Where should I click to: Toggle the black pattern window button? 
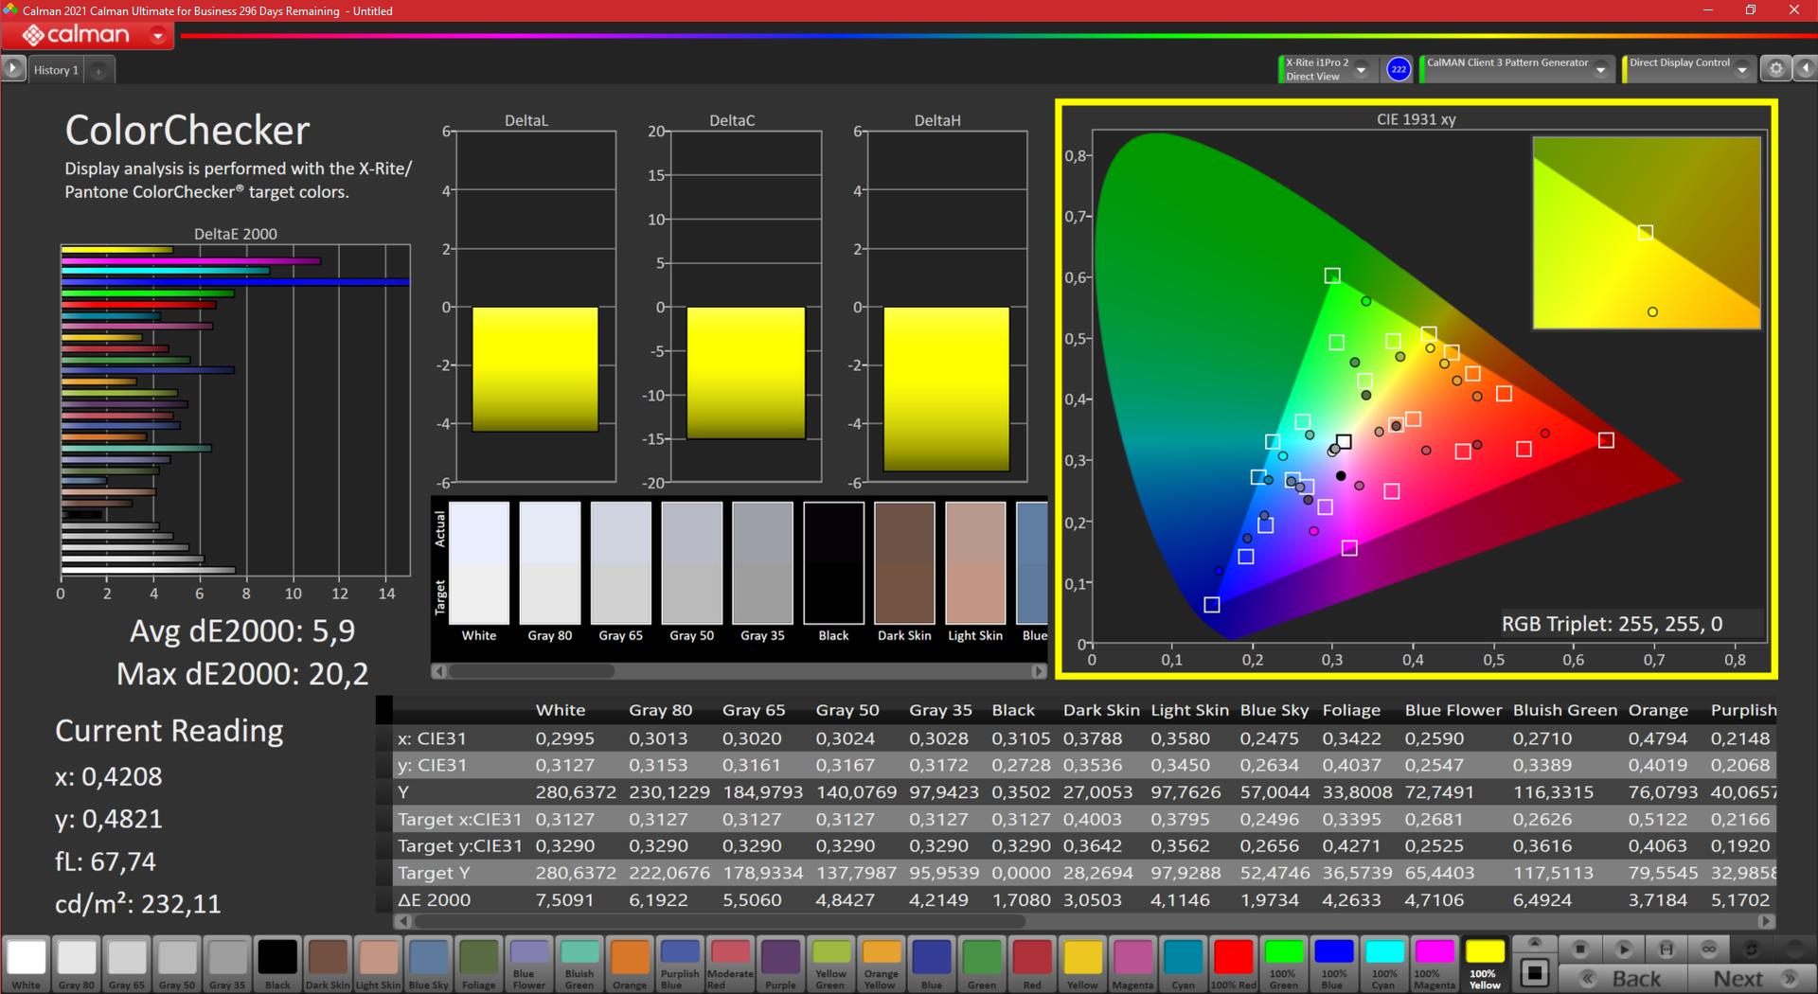click(x=1535, y=972)
